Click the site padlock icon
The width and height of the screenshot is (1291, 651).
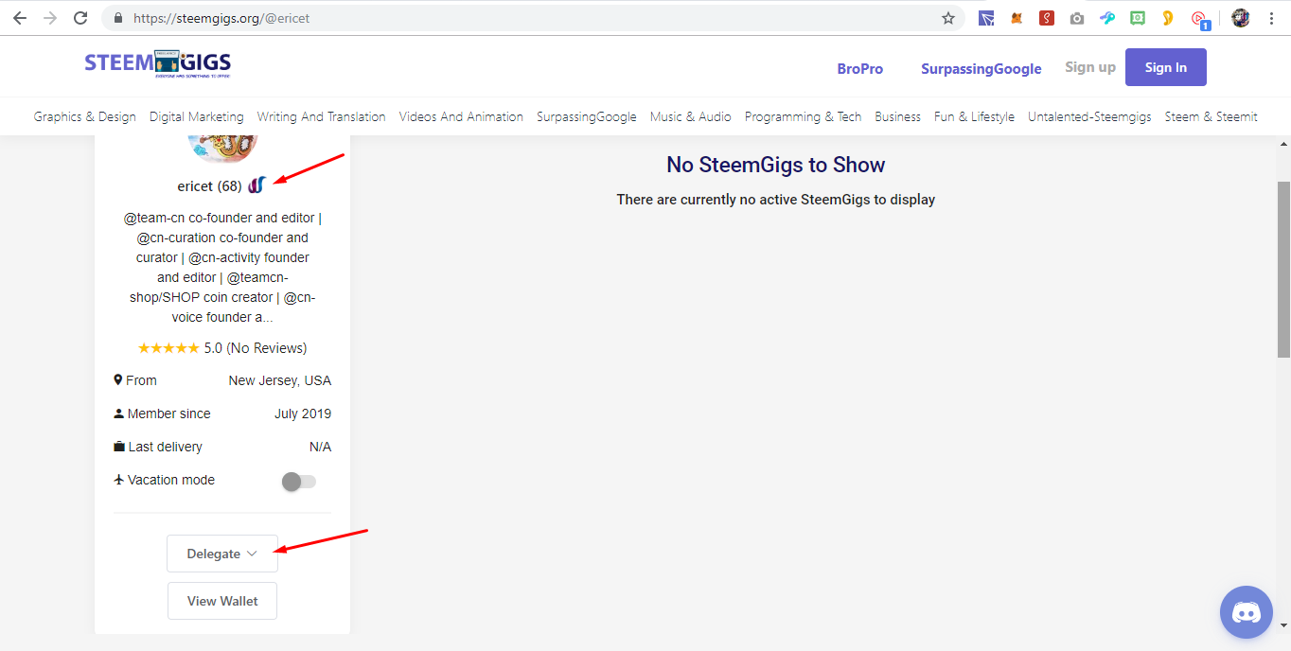tap(118, 18)
